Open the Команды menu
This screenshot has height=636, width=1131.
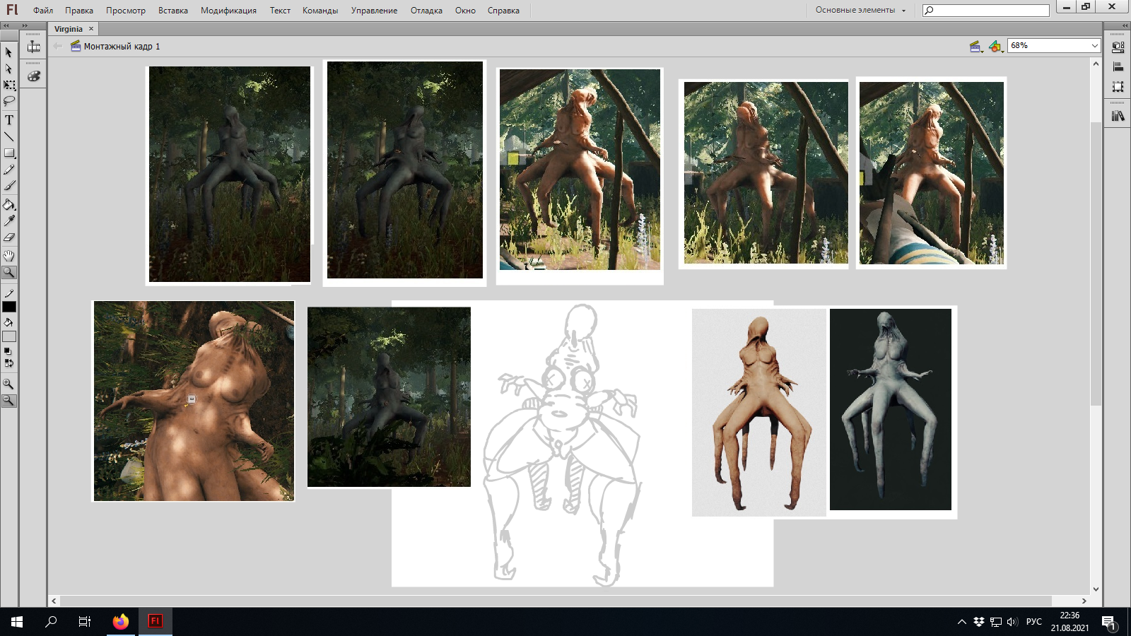click(320, 11)
